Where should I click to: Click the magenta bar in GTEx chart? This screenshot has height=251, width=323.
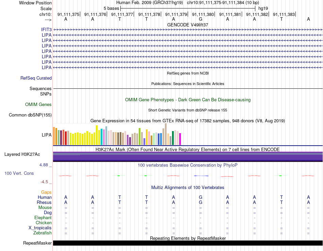pyautogui.click(x=180, y=139)
